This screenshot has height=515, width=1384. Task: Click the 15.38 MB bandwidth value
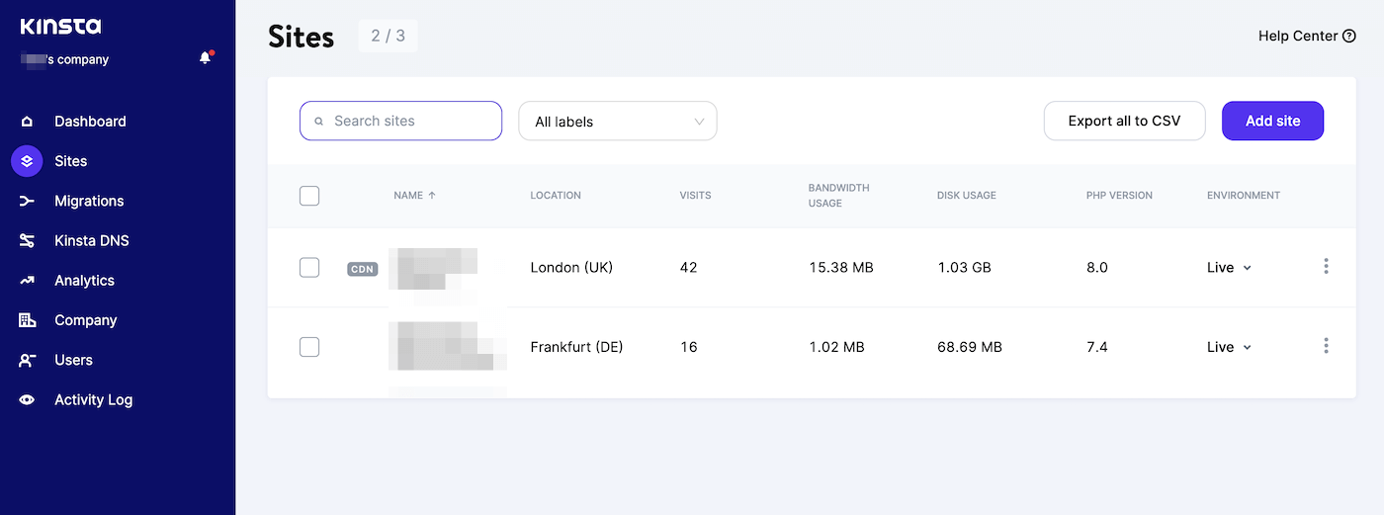pos(840,268)
